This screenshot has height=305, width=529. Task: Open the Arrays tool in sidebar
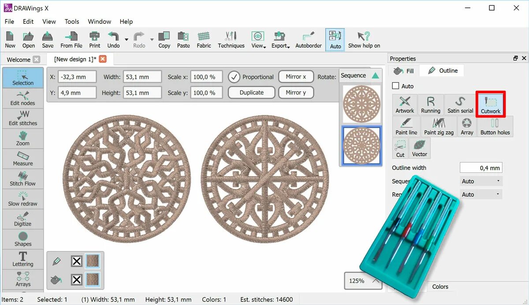point(23,279)
